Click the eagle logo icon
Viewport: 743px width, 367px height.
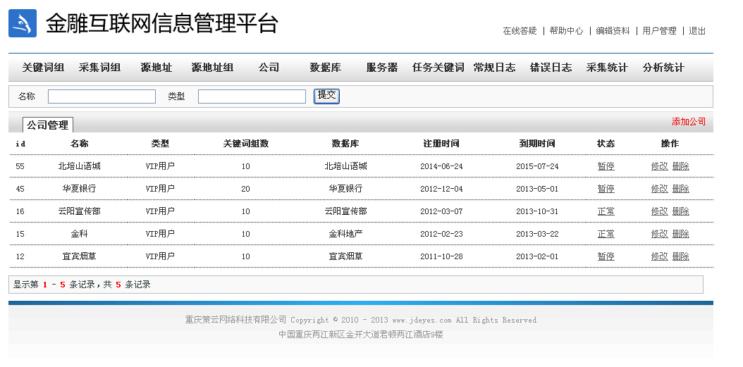pyautogui.click(x=23, y=23)
